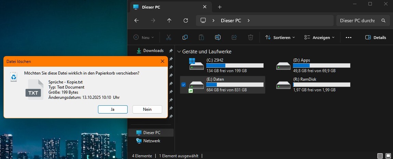This screenshot has width=393, height=159.
Task: Uncheck the (E:) Daten drive checkbox
Action: tap(184, 85)
